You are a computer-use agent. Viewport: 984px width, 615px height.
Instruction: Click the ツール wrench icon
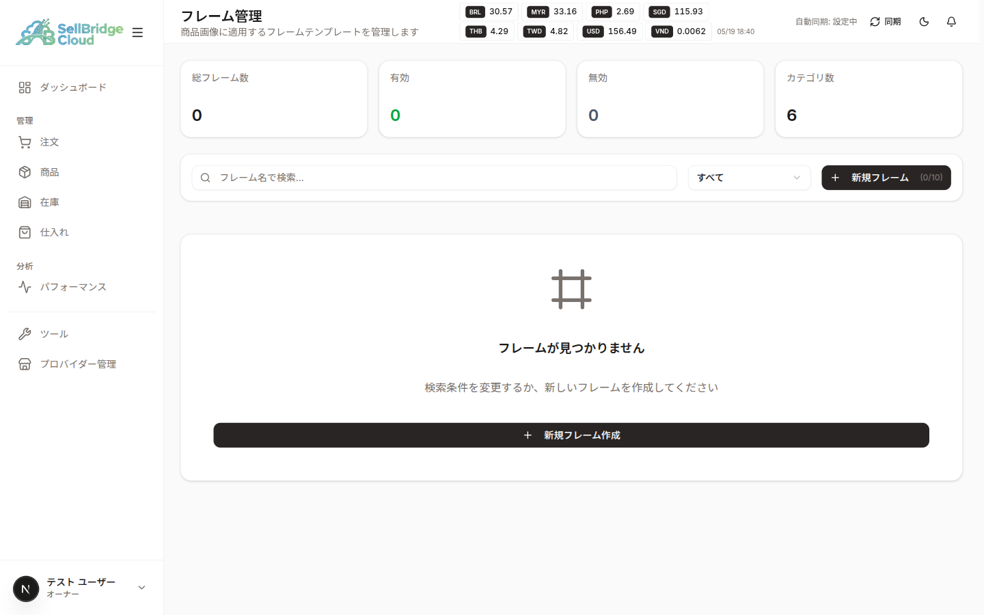point(25,334)
